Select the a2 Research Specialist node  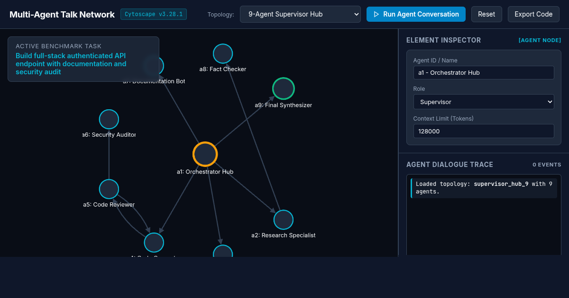(x=284, y=219)
